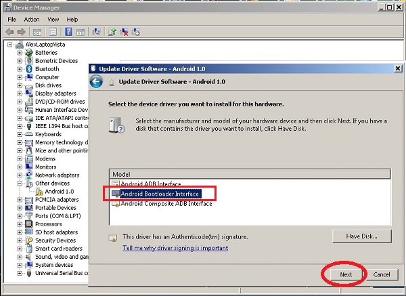This screenshot has height=296, width=406.
Task: Close the Update Driver Software dialog
Action: click(398, 68)
